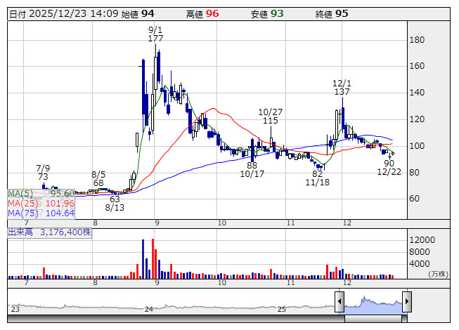
Task: Click the 25 year marker in navigator
Action: tap(280, 309)
